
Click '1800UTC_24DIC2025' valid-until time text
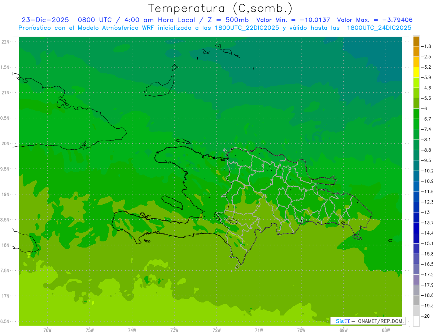(379, 28)
